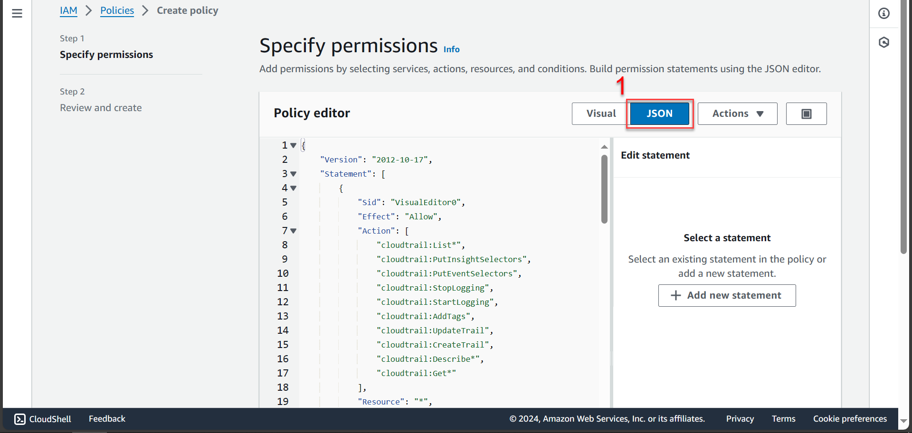Collapse the Statement array on line 3
The height and width of the screenshot is (433, 912).
[x=294, y=174]
